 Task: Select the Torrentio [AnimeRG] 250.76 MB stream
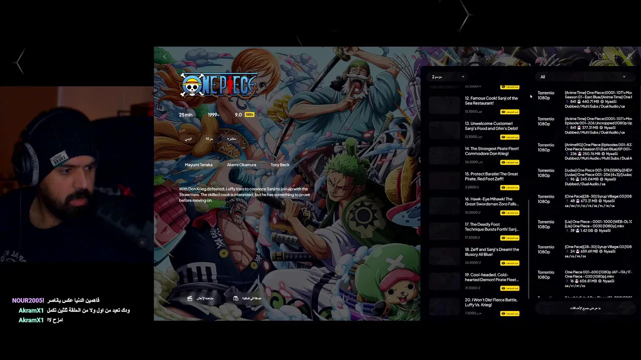click(585, 151)
